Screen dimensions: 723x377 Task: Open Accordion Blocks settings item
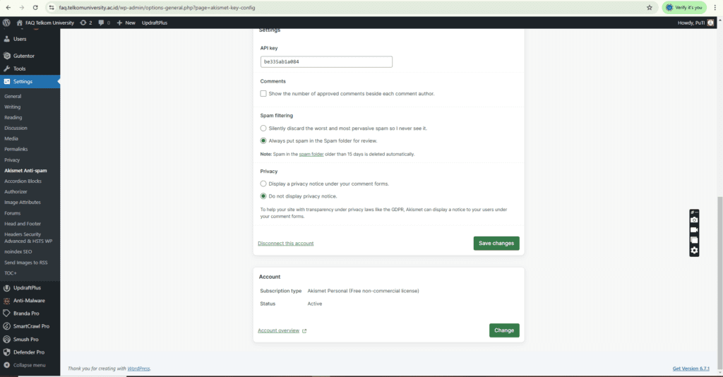[23, 181]
